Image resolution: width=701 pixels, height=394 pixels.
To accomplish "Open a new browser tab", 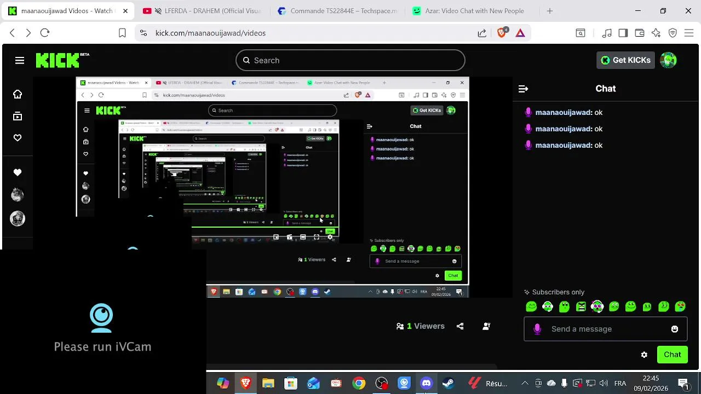I will click(550, 11).
